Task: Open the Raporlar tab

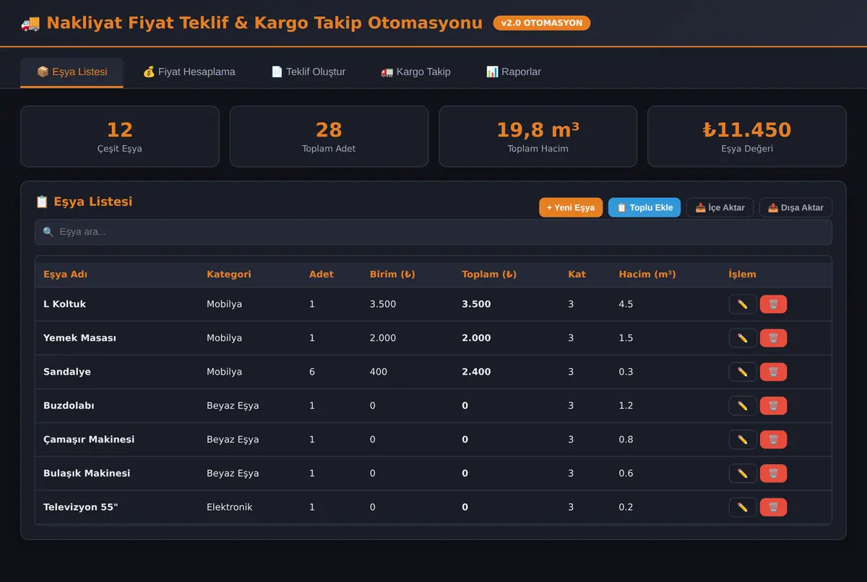Action: [x=513, y=72]
